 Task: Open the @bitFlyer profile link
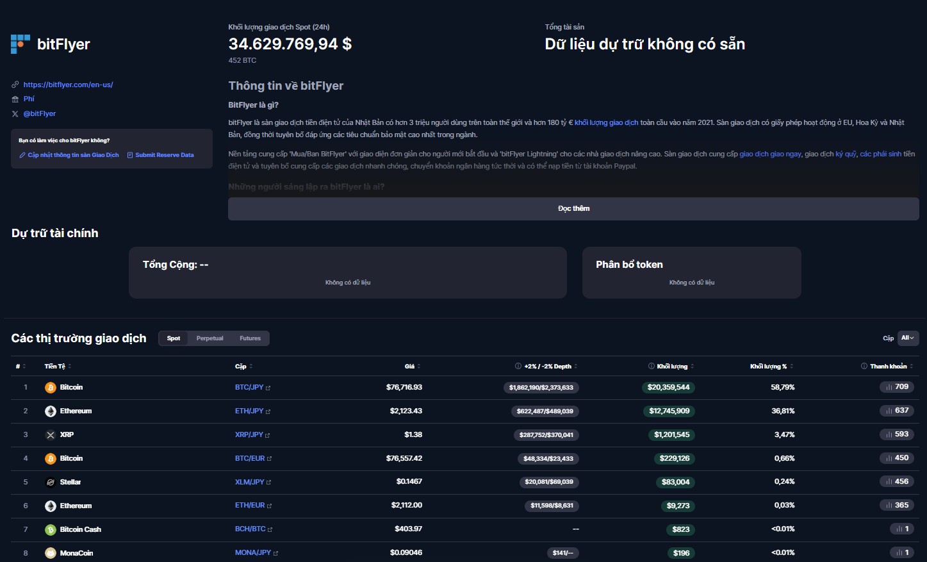[40, 114]
